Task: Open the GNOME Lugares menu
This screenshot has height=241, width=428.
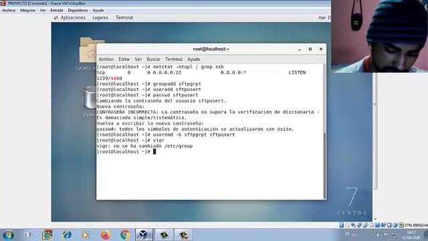Action: coord(100,17)
